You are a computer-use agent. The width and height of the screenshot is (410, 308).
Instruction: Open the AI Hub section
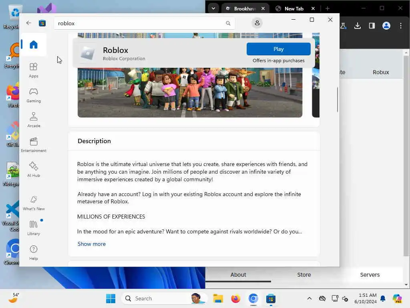click(34, 170)
